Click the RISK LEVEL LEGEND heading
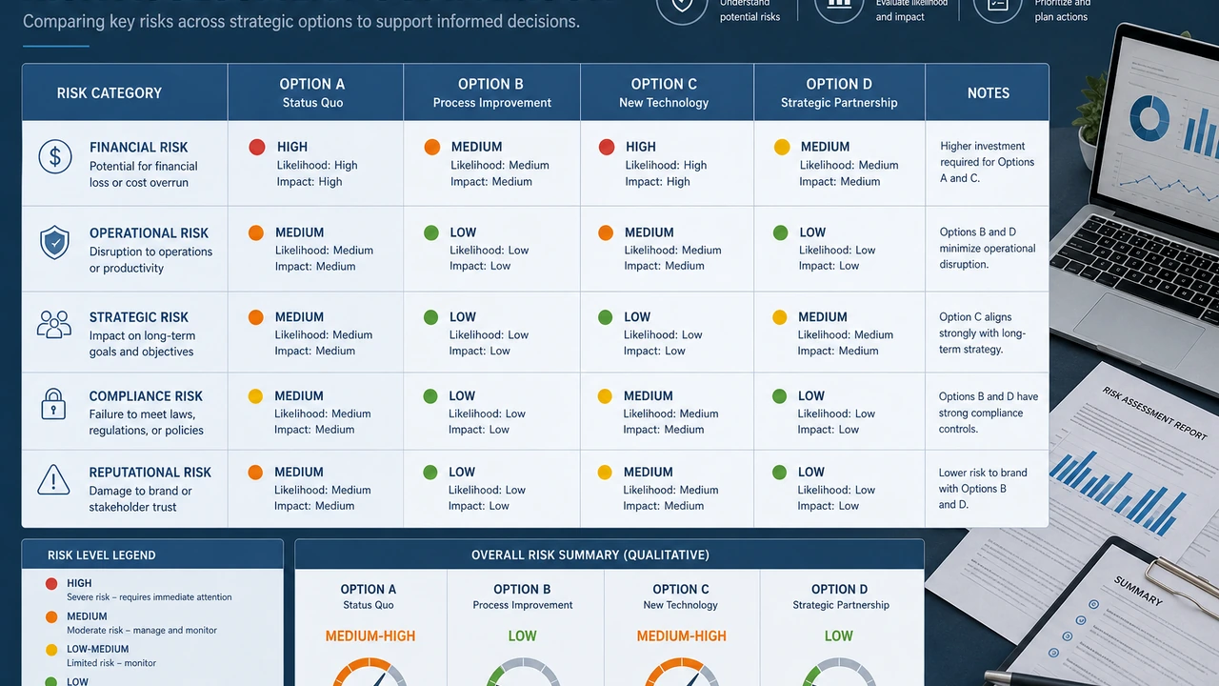Viewport: 1219px width, 686px height. click(x=102, y=555)
